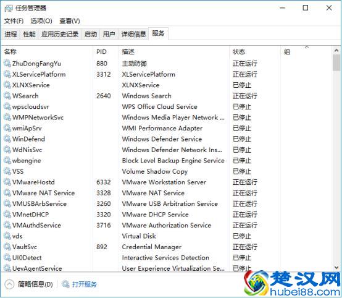Select the Windows Search description cell
342x298 pixels.
(x=146, y=96)
